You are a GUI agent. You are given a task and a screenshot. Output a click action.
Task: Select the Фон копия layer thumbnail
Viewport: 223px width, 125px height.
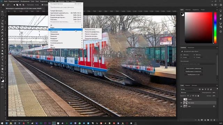click(x=185, y=103)
